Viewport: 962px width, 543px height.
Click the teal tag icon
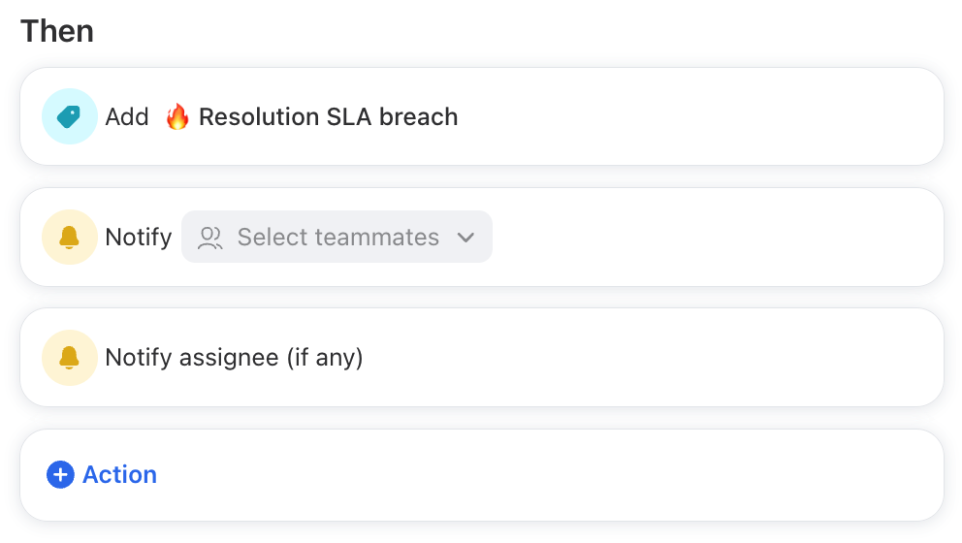(x=69, y=116)
